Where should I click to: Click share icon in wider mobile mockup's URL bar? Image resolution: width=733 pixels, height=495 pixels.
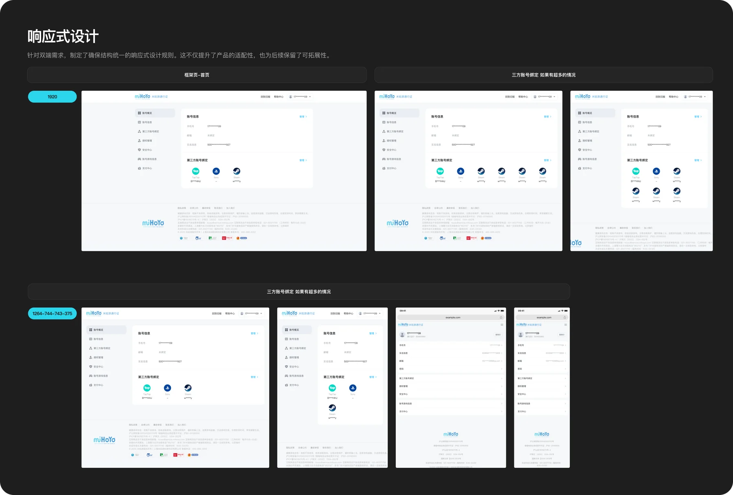[x=501, y=318]
